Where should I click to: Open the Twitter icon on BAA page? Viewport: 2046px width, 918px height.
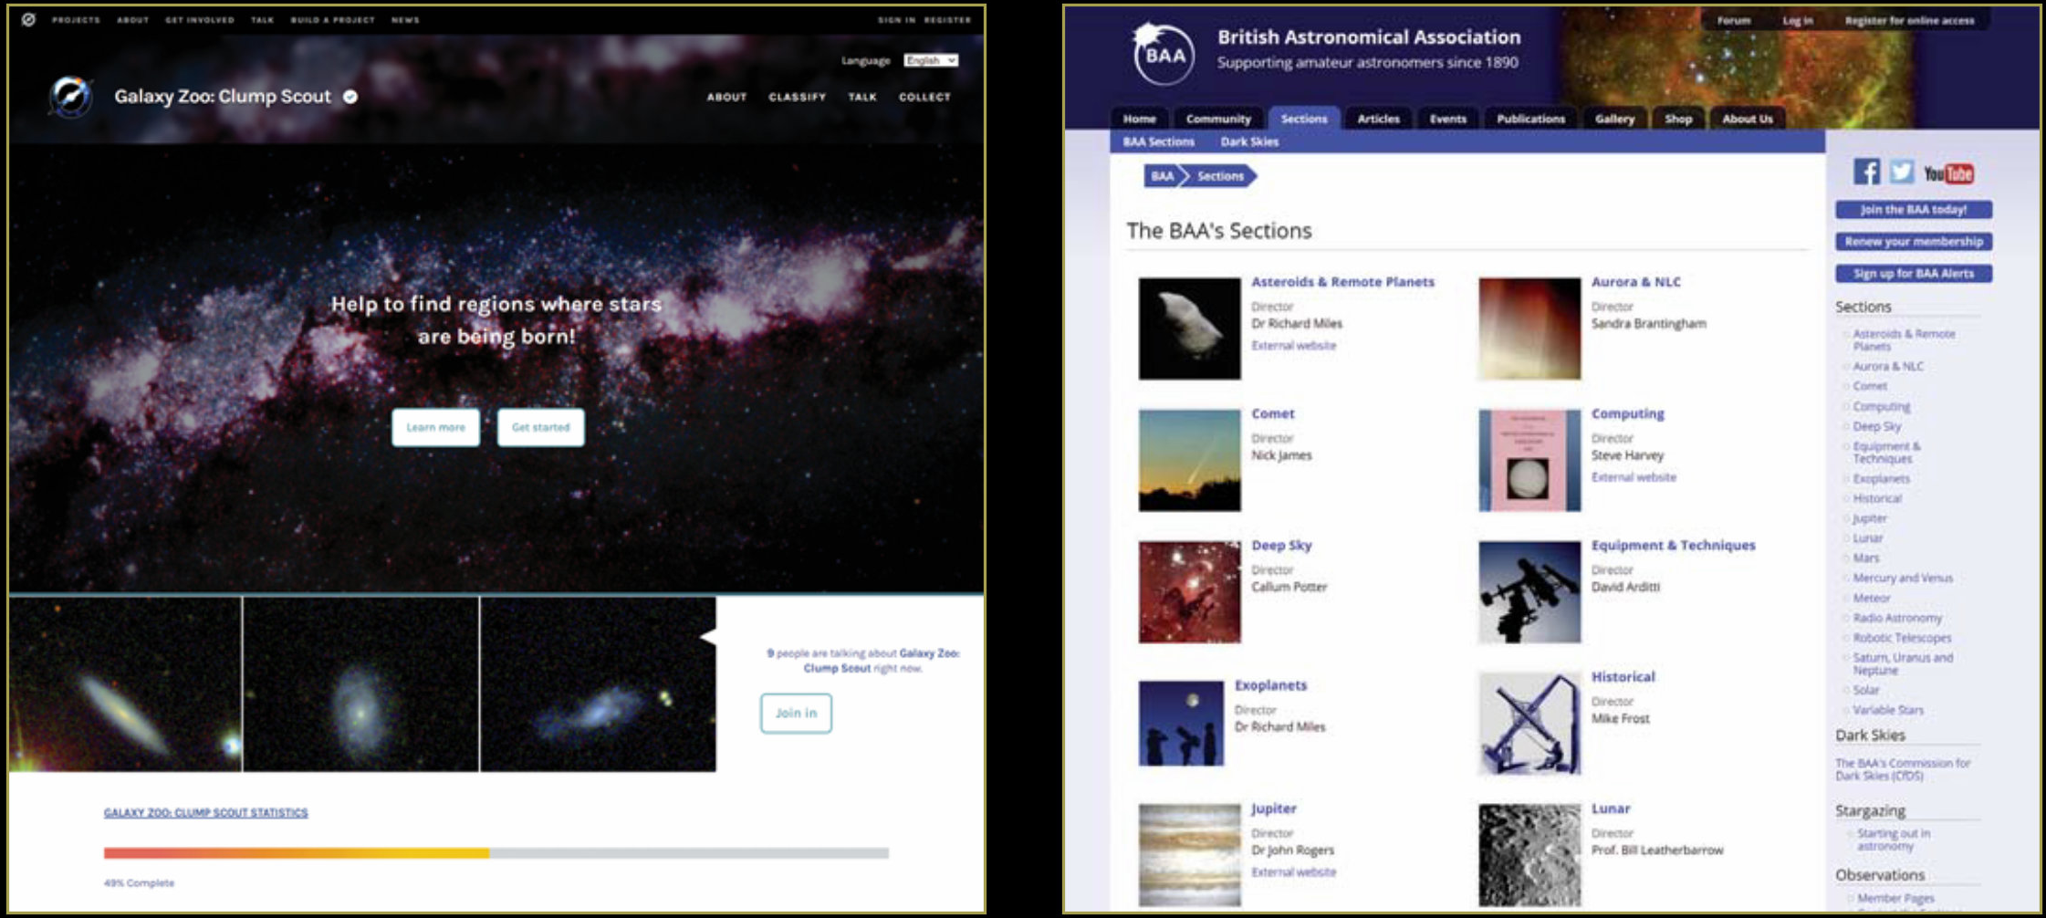[1901, 172]
